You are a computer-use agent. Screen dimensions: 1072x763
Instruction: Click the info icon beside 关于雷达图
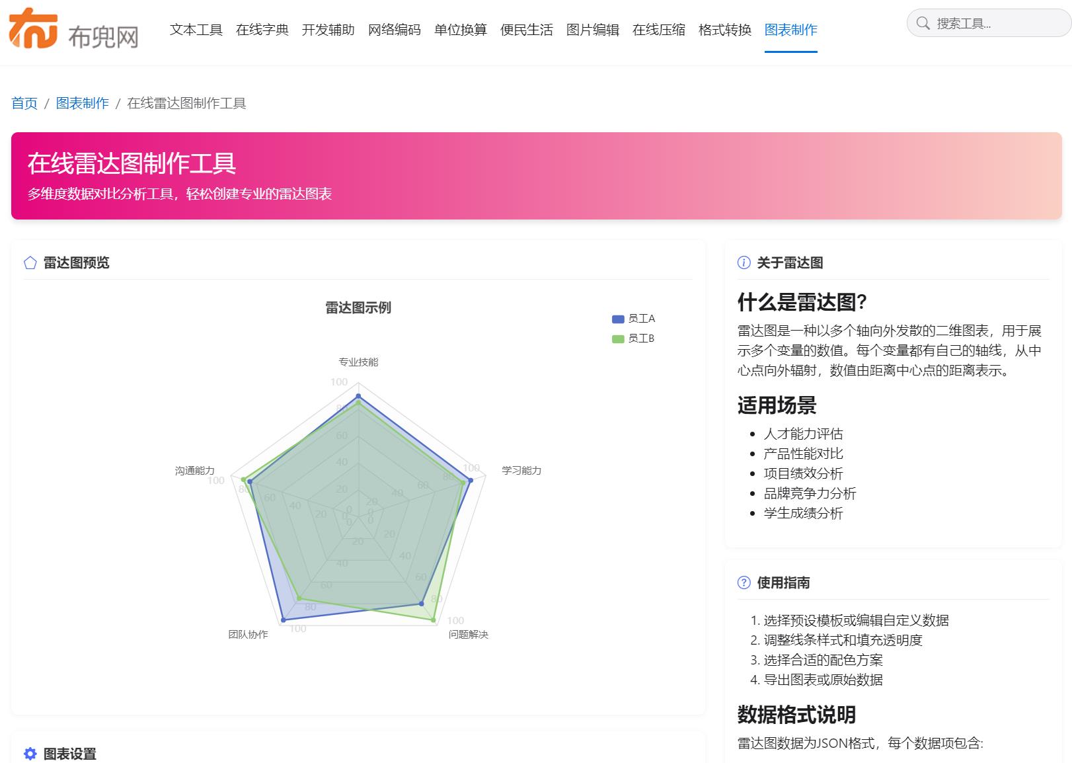(x=744, y=263)
